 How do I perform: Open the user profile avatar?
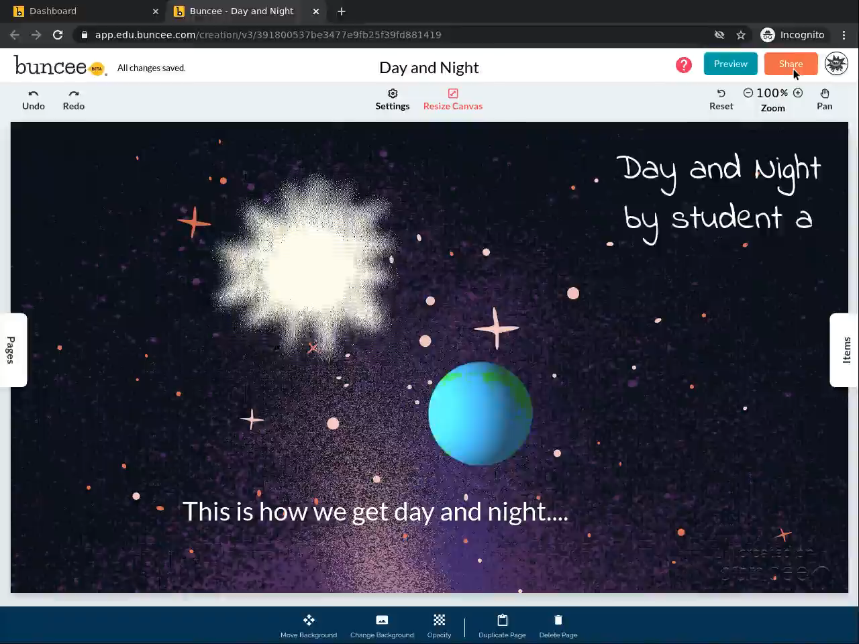pos(836,64)
